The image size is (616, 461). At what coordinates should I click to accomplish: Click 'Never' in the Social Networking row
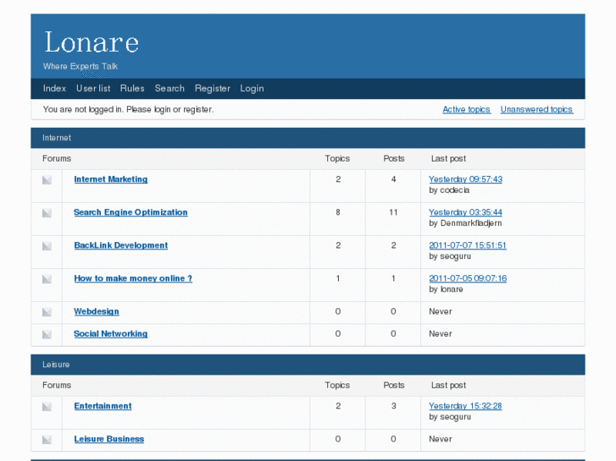(x=441, y=334)
